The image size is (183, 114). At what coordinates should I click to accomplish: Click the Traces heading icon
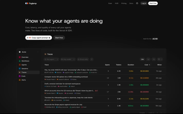click(x=45, y=54)
